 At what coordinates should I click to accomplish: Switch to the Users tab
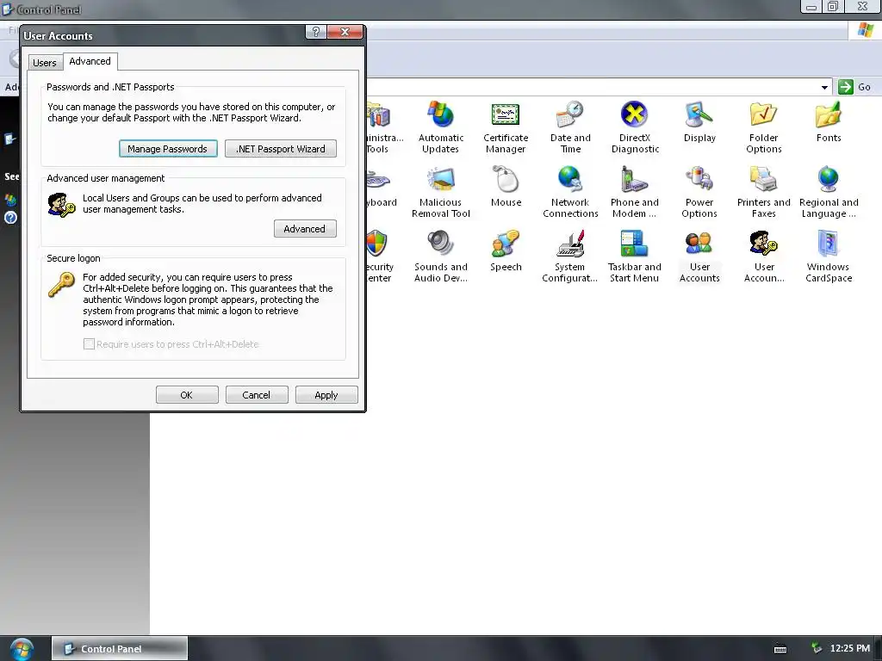tap(45, 62)
